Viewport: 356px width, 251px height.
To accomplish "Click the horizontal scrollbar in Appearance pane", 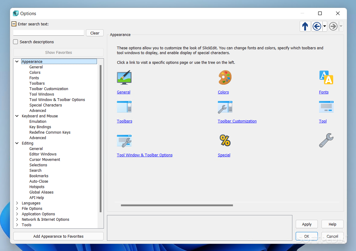I will [x=177, y=205].
